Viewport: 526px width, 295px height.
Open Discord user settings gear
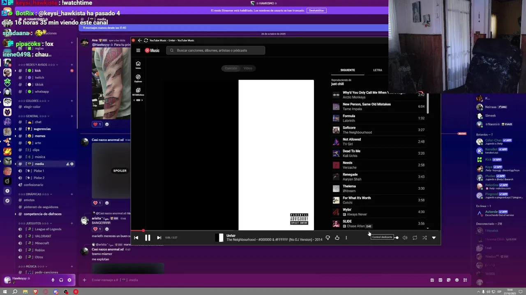(x=69, y=280)
